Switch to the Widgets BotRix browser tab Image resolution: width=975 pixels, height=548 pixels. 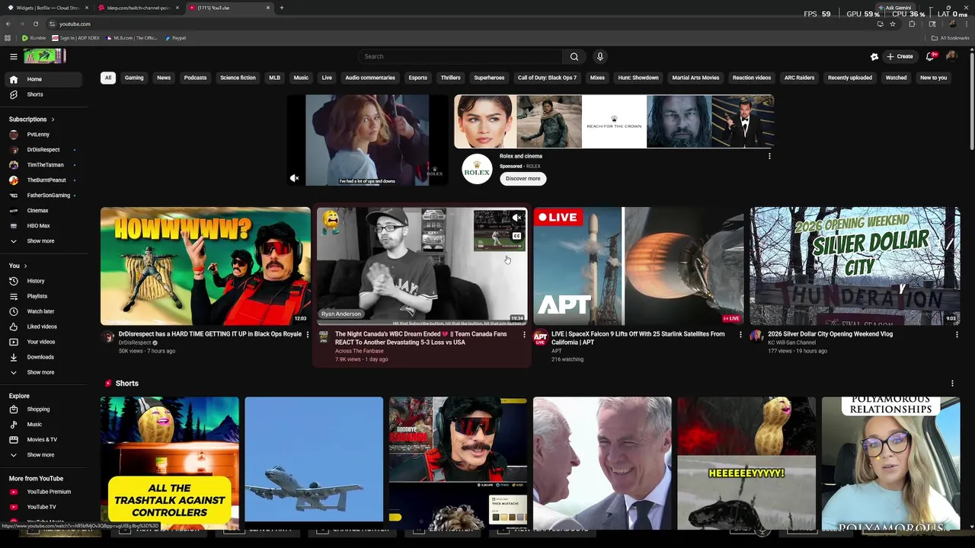(x=47, y=8)
